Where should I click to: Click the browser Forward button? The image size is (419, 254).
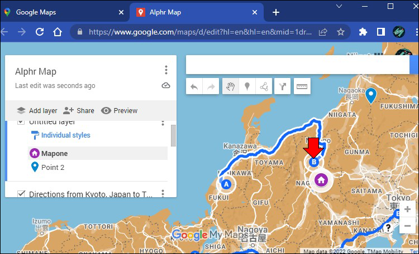pos(22,32)
